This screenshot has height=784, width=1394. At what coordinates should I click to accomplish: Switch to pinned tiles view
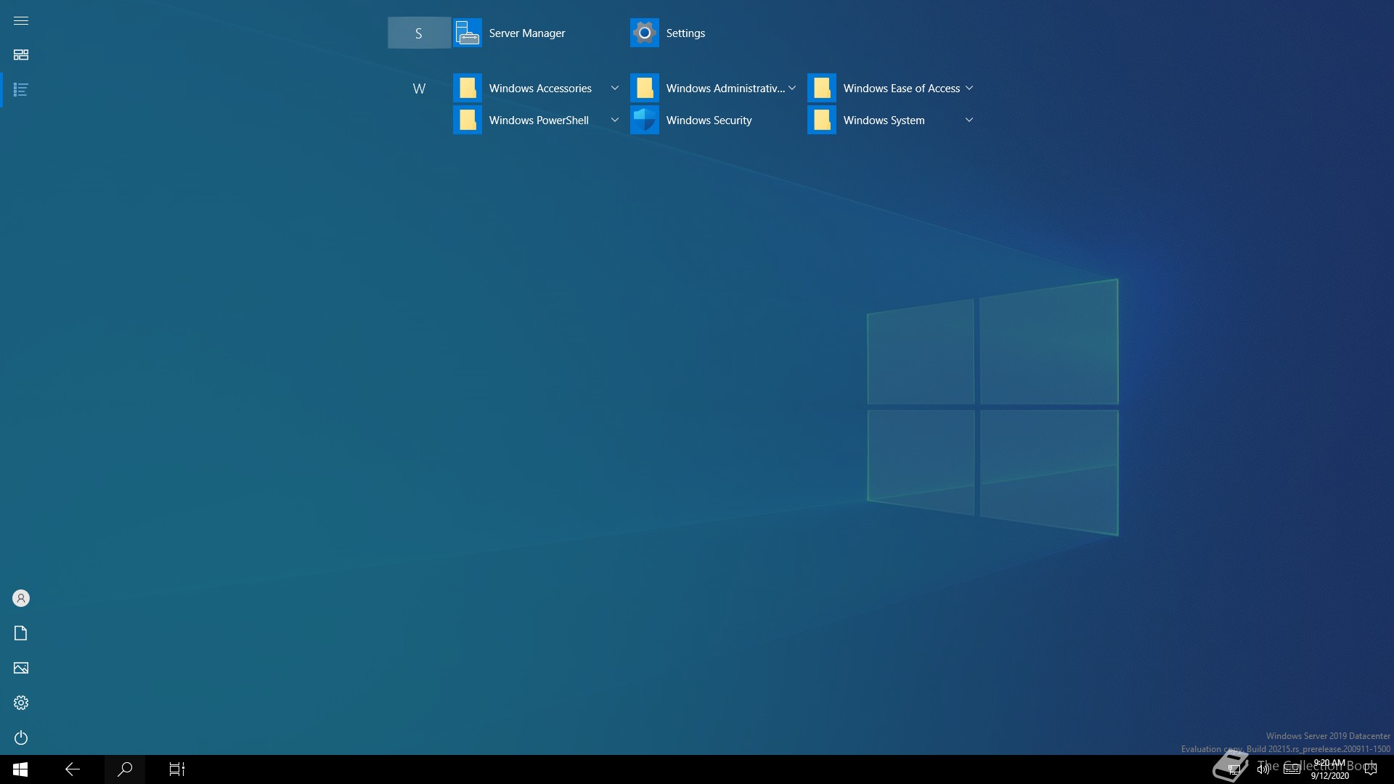[21, 55]
